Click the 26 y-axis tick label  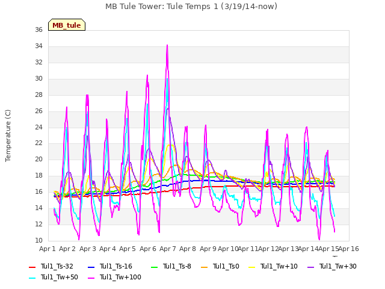tap(38, 111)
